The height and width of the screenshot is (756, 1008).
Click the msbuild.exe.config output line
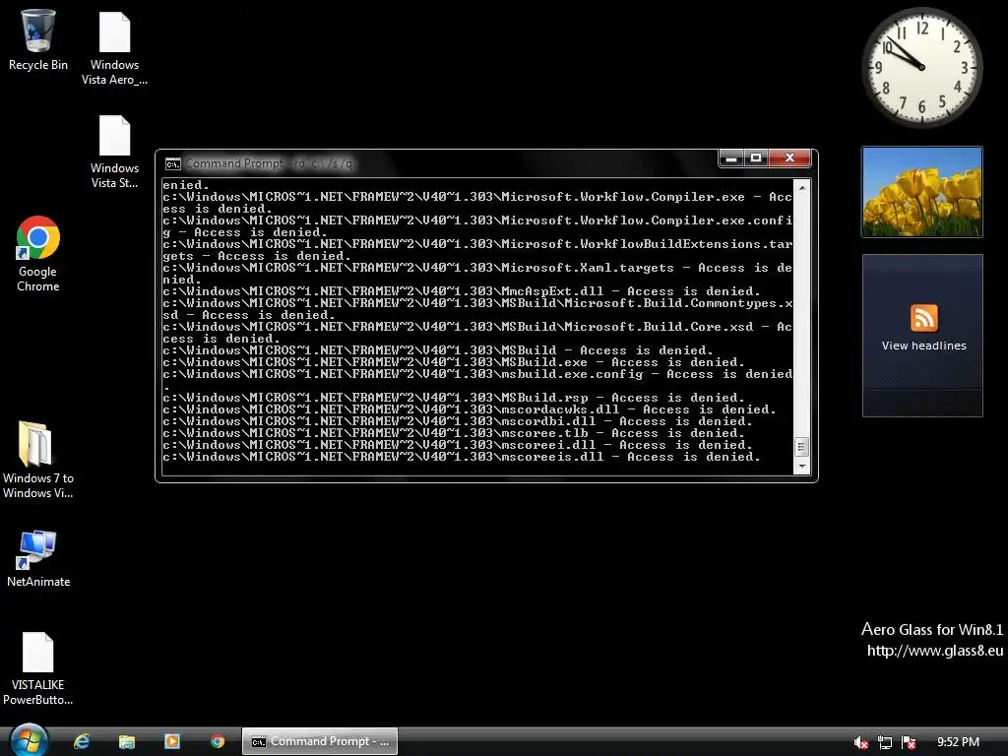point(477,380)
